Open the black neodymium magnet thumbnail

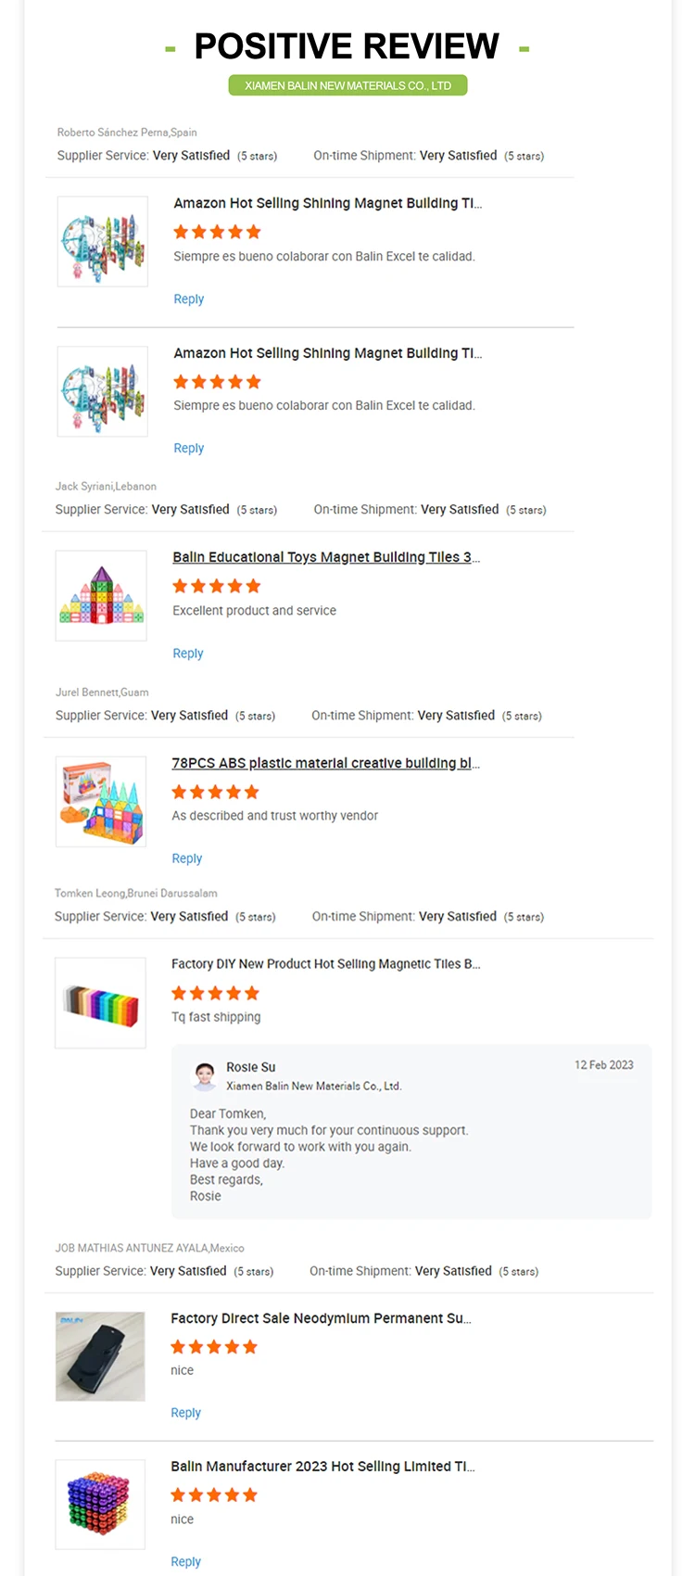(x=100, y=1356)
